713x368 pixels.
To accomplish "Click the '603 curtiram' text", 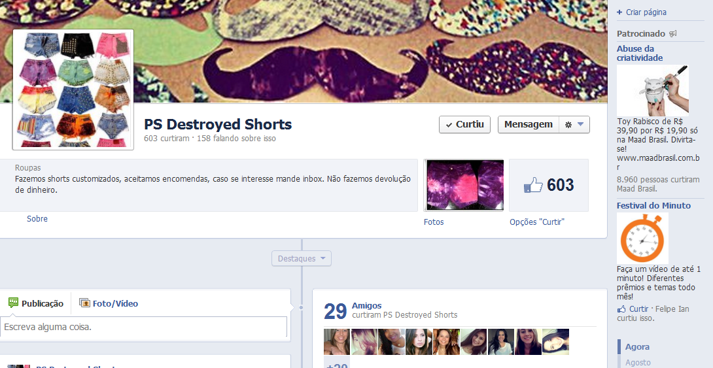I will [166, 138].
